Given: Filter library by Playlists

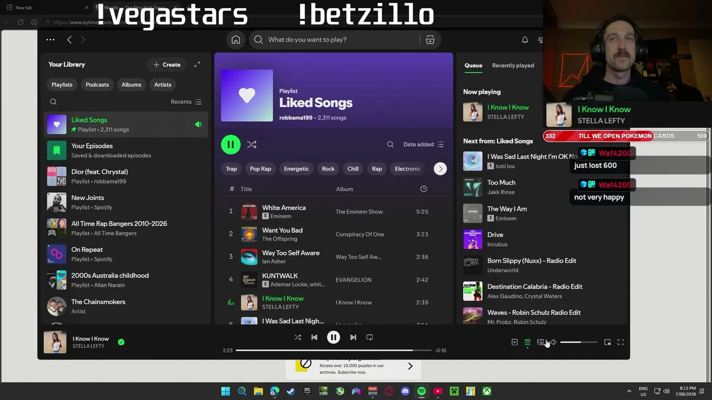Looking at the screenshot, I should click(62, 84).
